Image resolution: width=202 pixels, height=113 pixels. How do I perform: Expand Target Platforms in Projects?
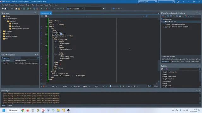pyautogui.click(x=164, y=27)
